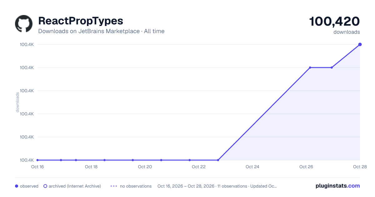This screenshot has width=375, height=197.
Task: Click the date range and observations footer text
Action: click(x=217, y=186)
